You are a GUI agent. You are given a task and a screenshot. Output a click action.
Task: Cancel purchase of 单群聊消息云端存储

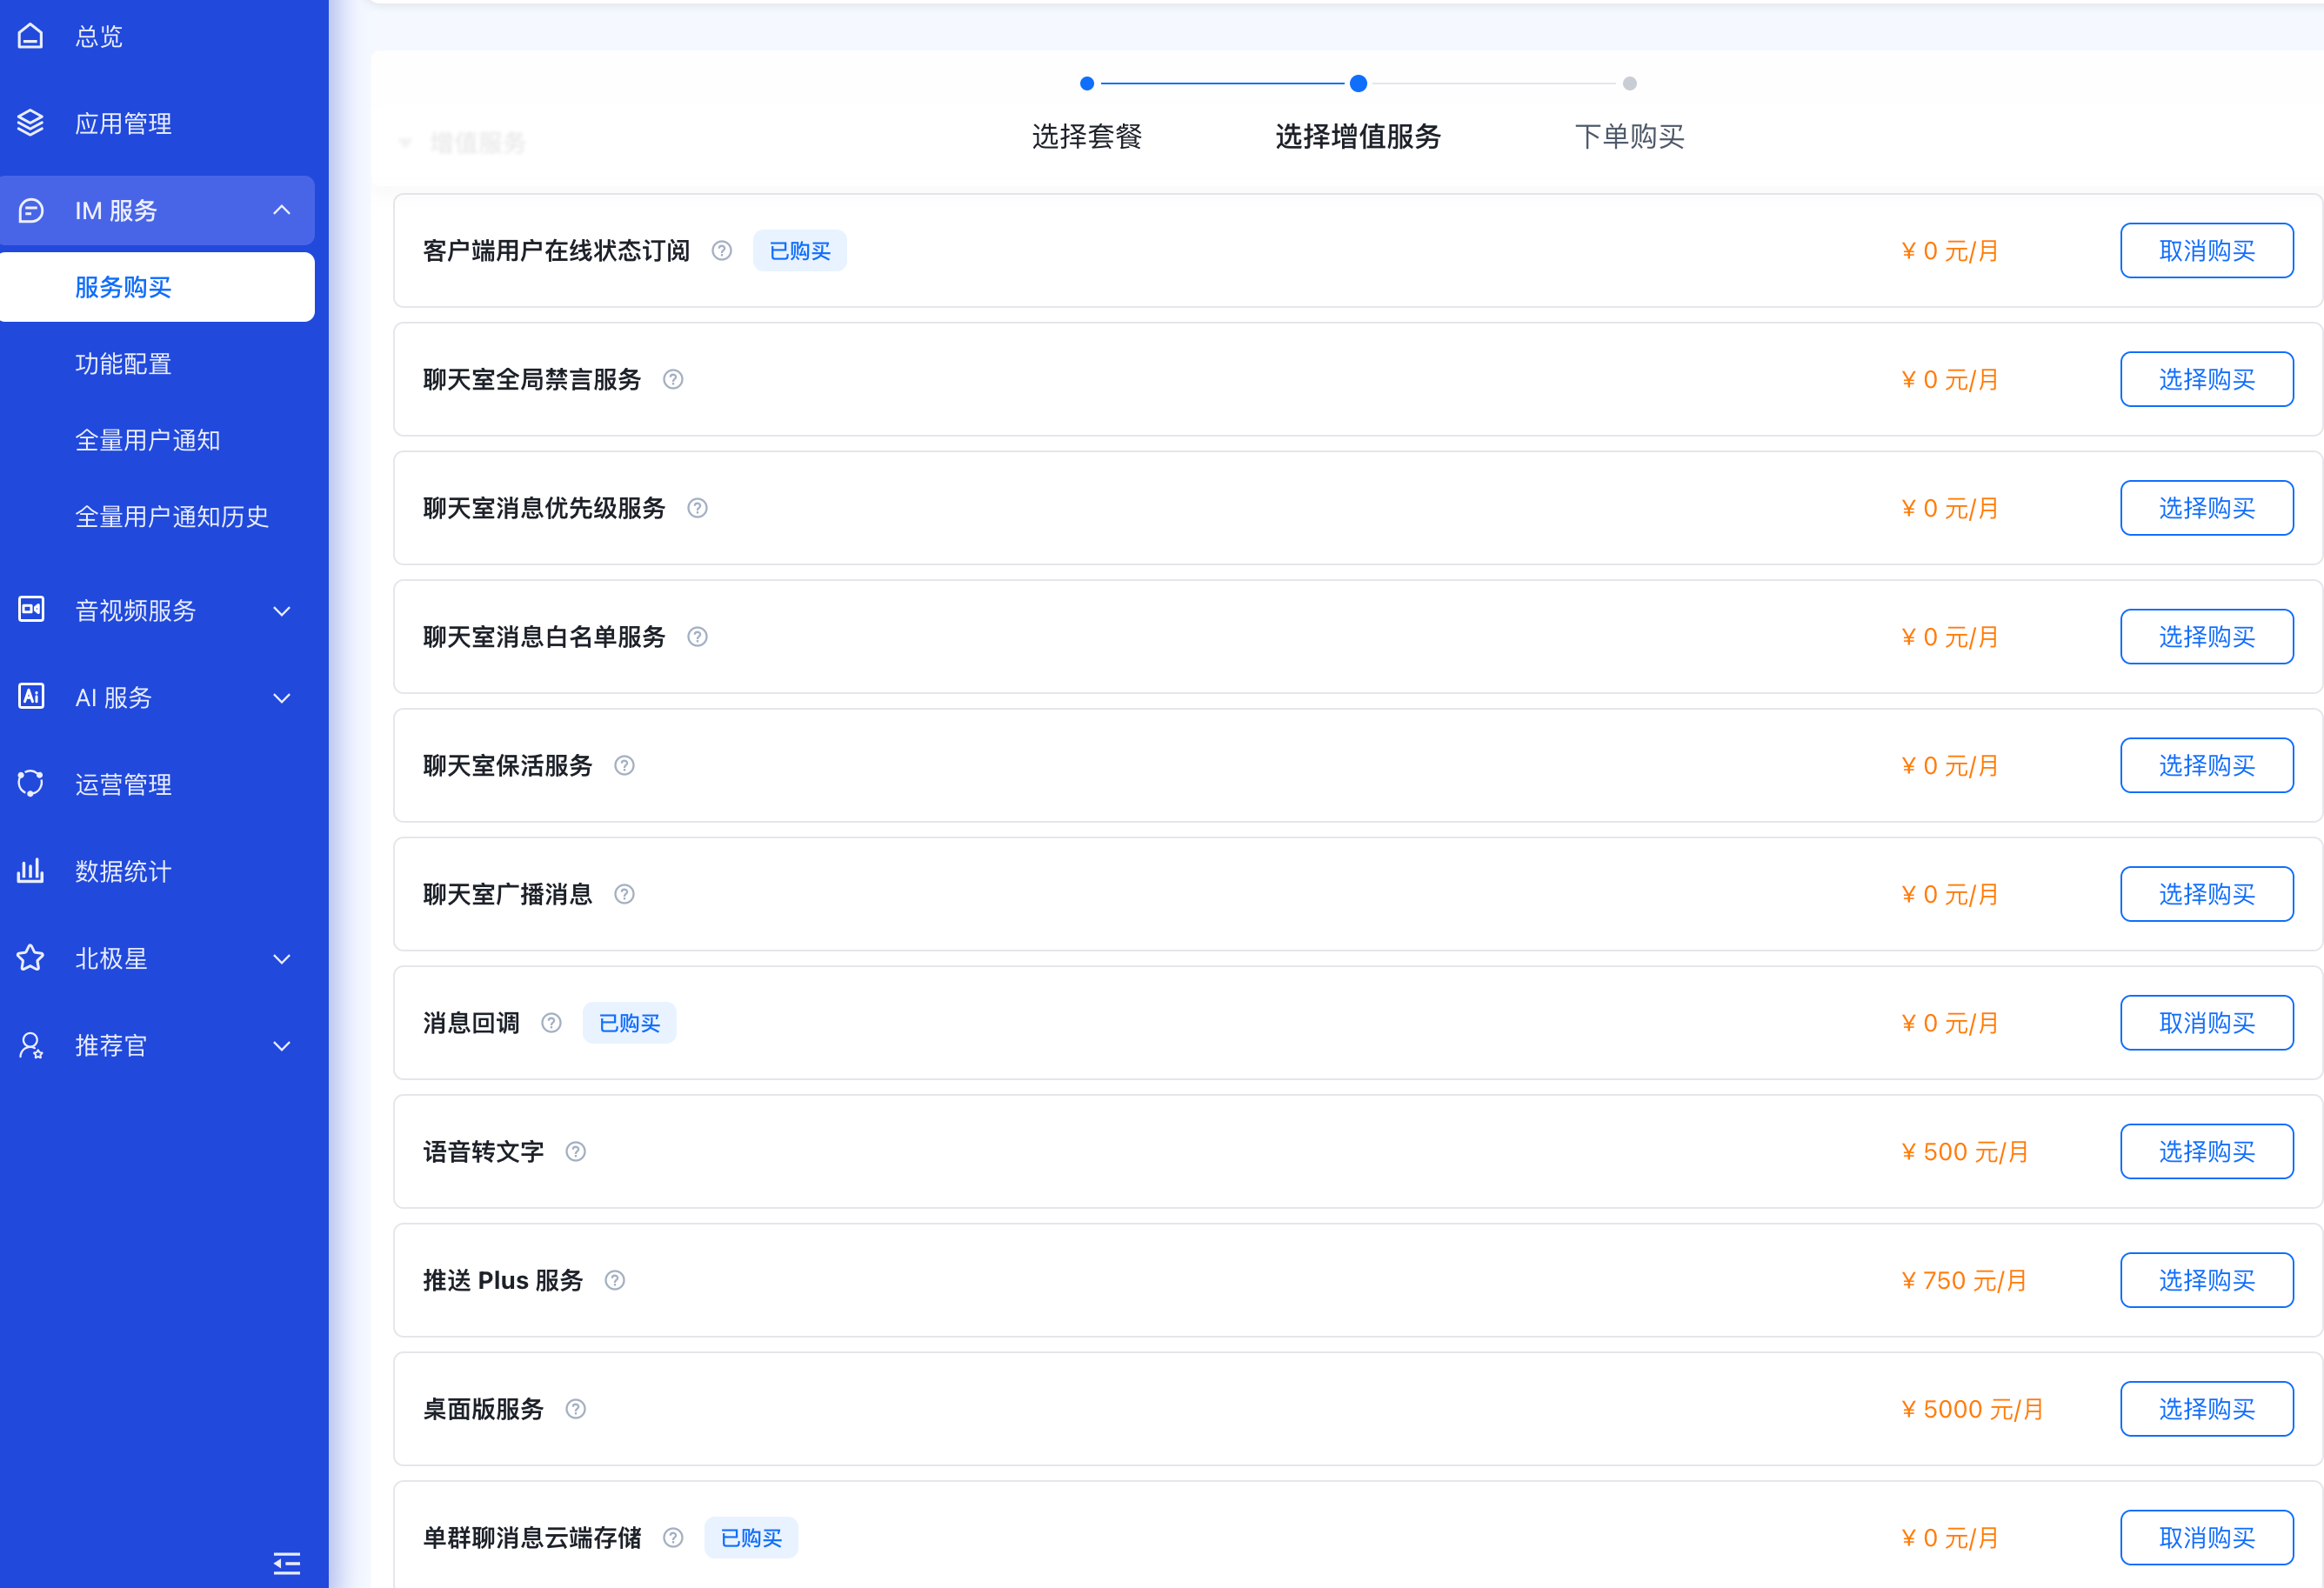tap(2206, 1537)
